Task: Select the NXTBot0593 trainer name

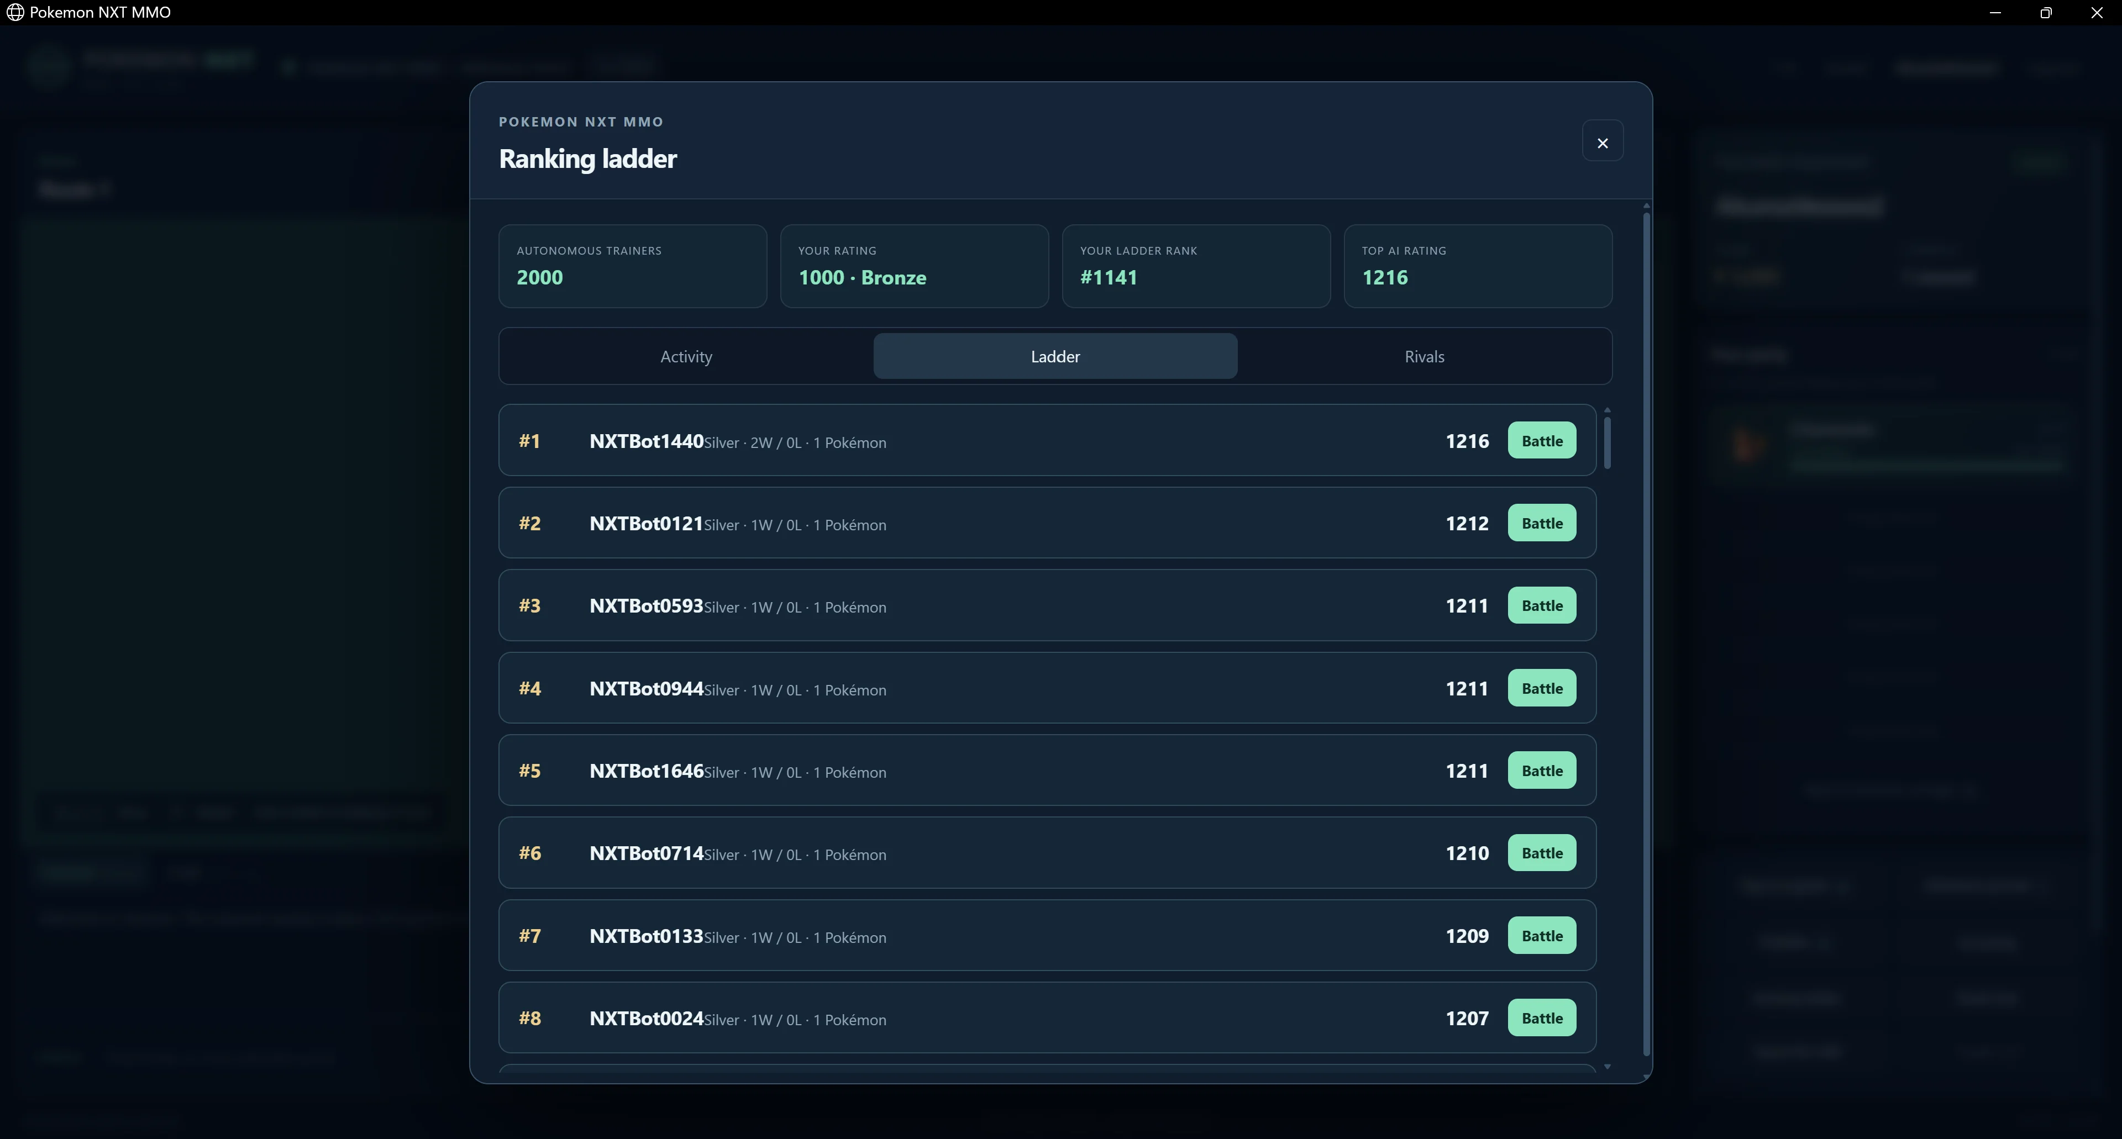Action: tap(647, 605)
